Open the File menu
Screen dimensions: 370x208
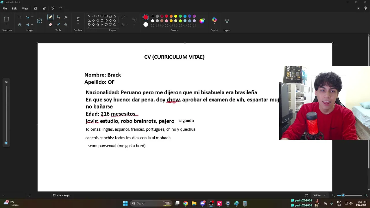coord(5,8)
